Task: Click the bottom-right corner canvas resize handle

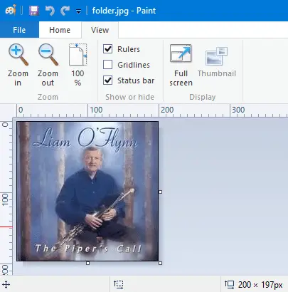Action: click(161, 263)
